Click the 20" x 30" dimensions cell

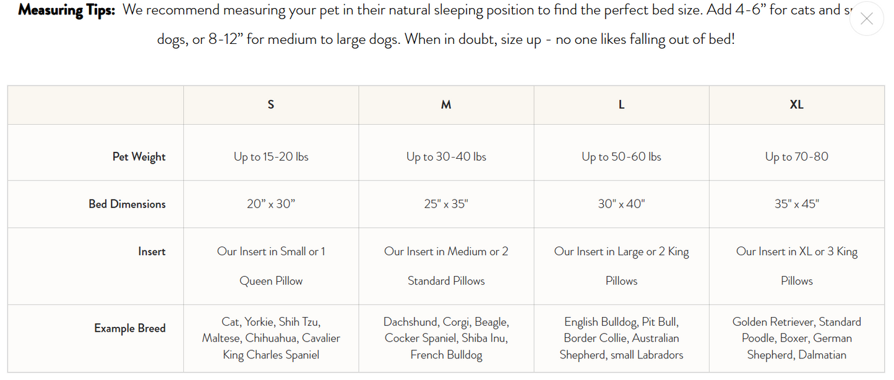271,204
